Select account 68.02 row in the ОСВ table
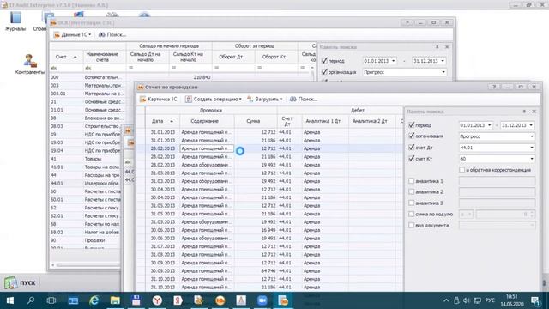This screenshot has height=309, width=549. click(x=85, y=233)
